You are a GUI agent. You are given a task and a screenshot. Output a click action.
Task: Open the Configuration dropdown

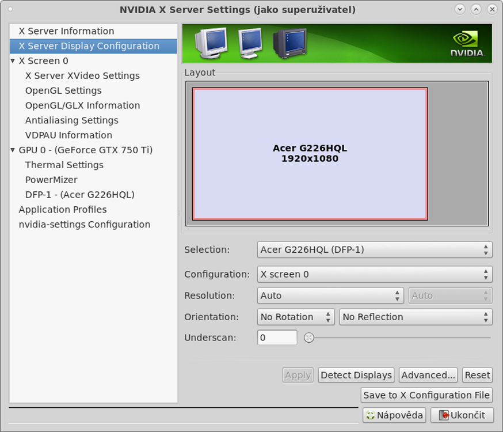click(375, 274)
